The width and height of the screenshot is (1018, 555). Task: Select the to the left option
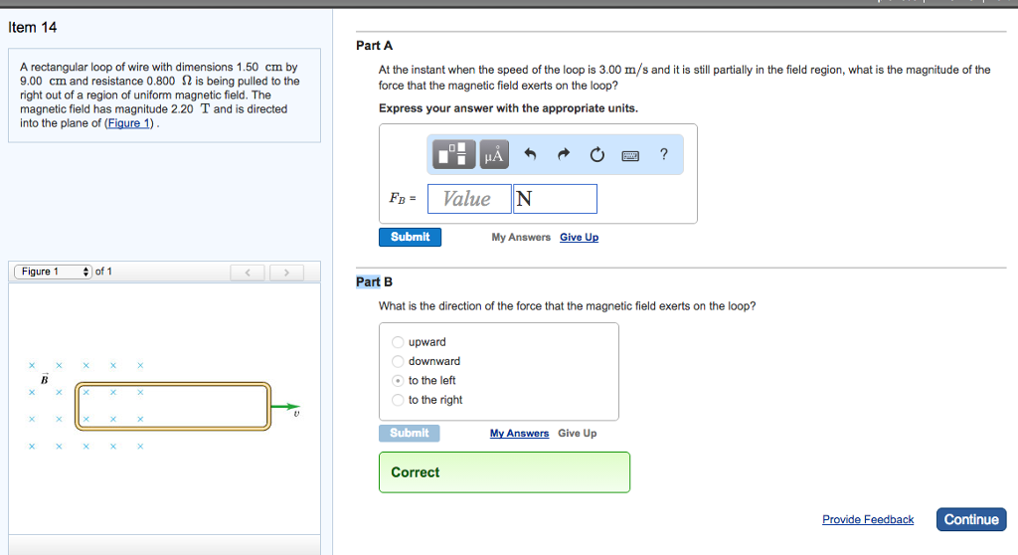[398, 381]
